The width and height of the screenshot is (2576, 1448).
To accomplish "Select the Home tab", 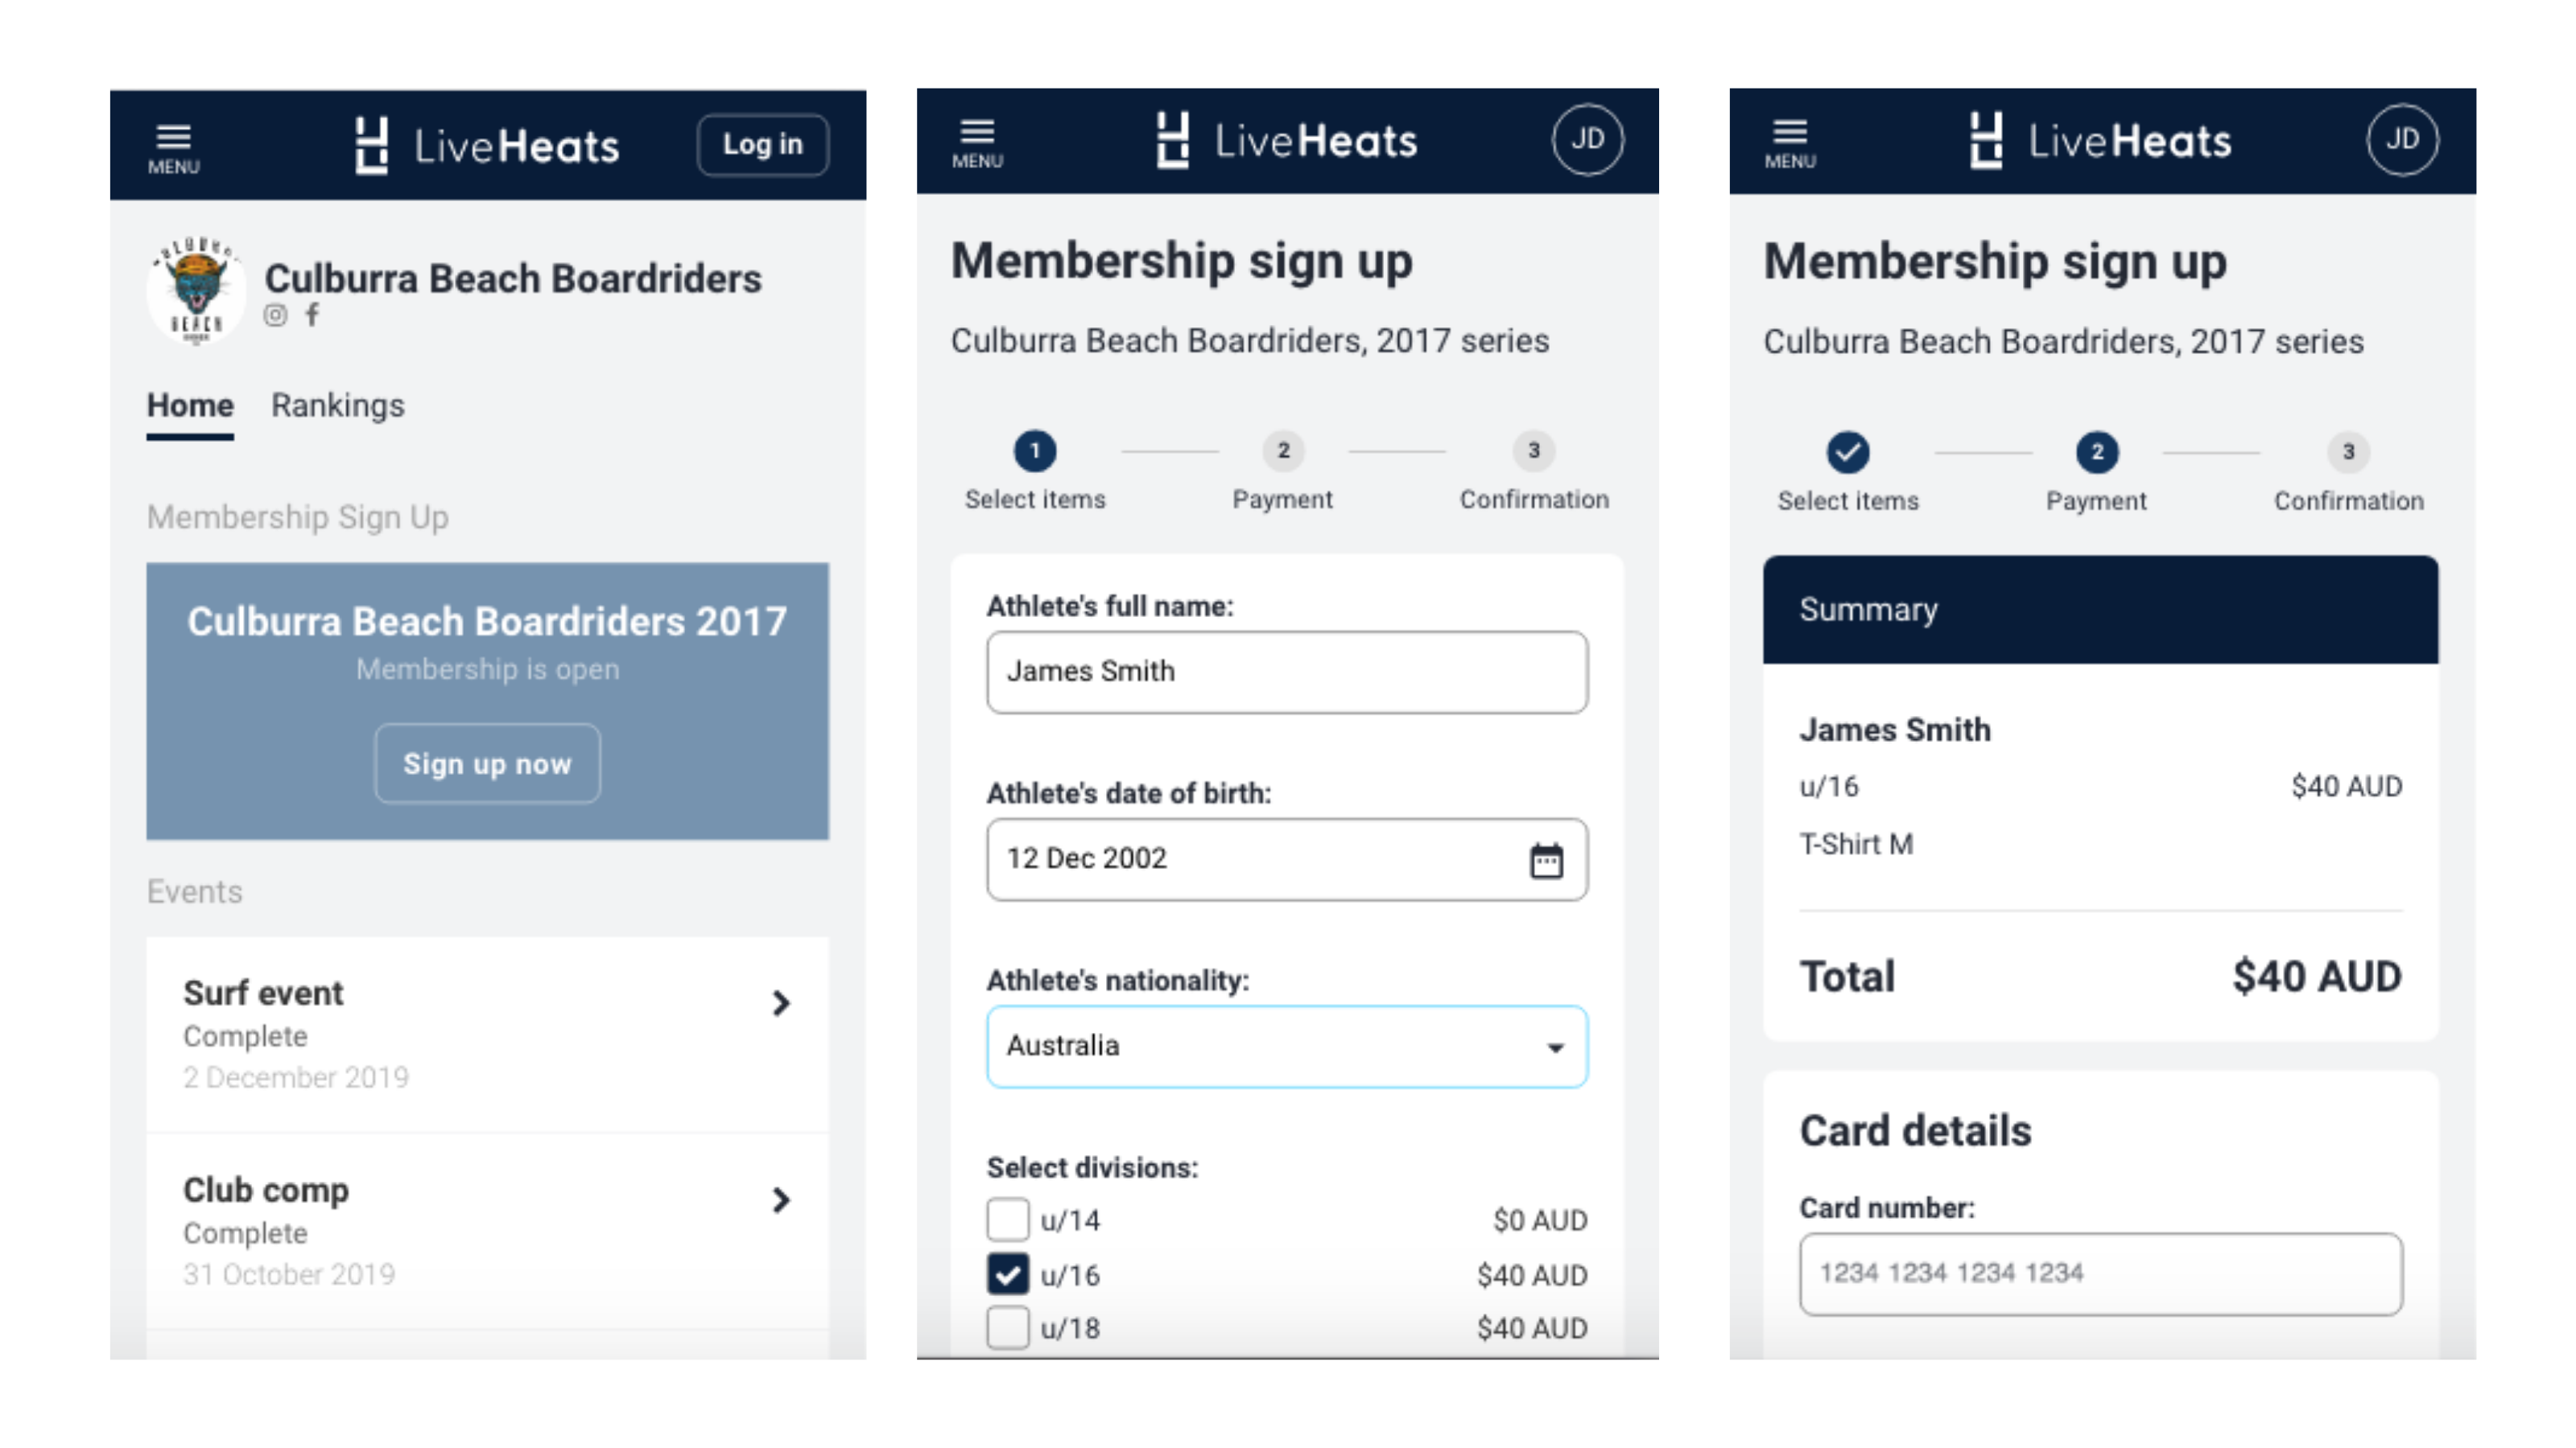I will tap(190, 405).
